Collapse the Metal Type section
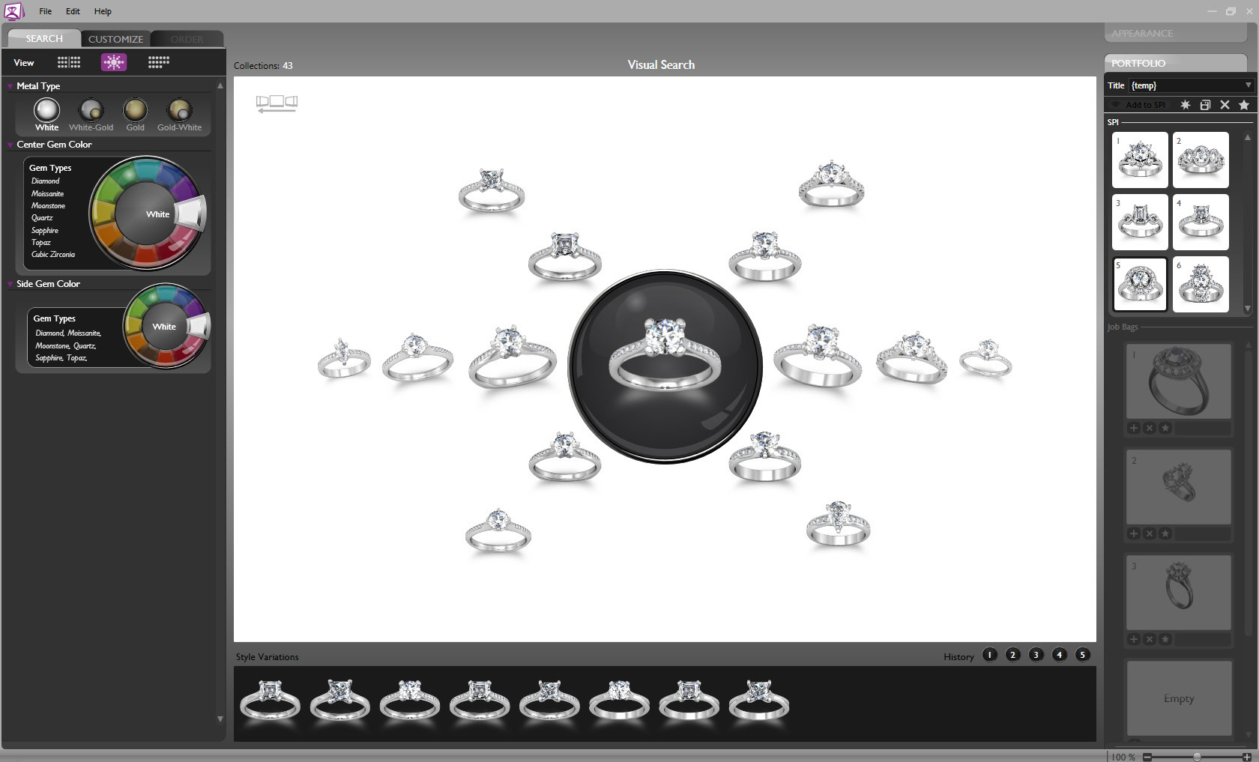This screenshot has height=762, width=1259. pos(10,86)
